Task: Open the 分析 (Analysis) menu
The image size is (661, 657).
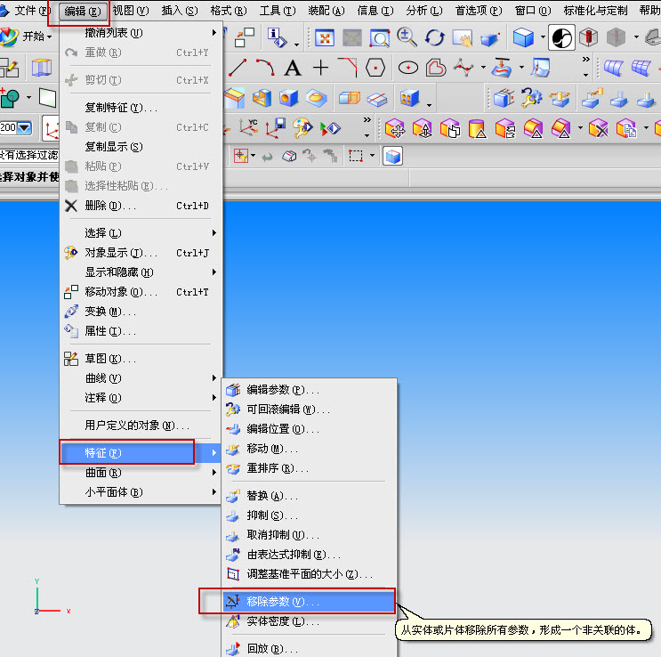Action: (x=424, y=11)
